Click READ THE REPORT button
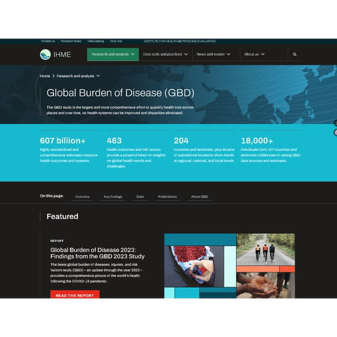Image resolution: width=337 pixels, height=337 pixels. [75, 295]
